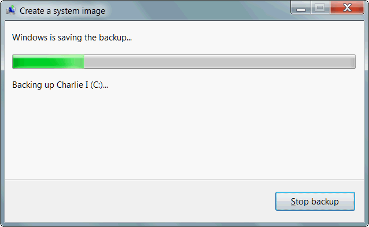The image size is (369, 227).
Task: Stop the backup with Stop backup button
Action: click(x=315, y=202)
